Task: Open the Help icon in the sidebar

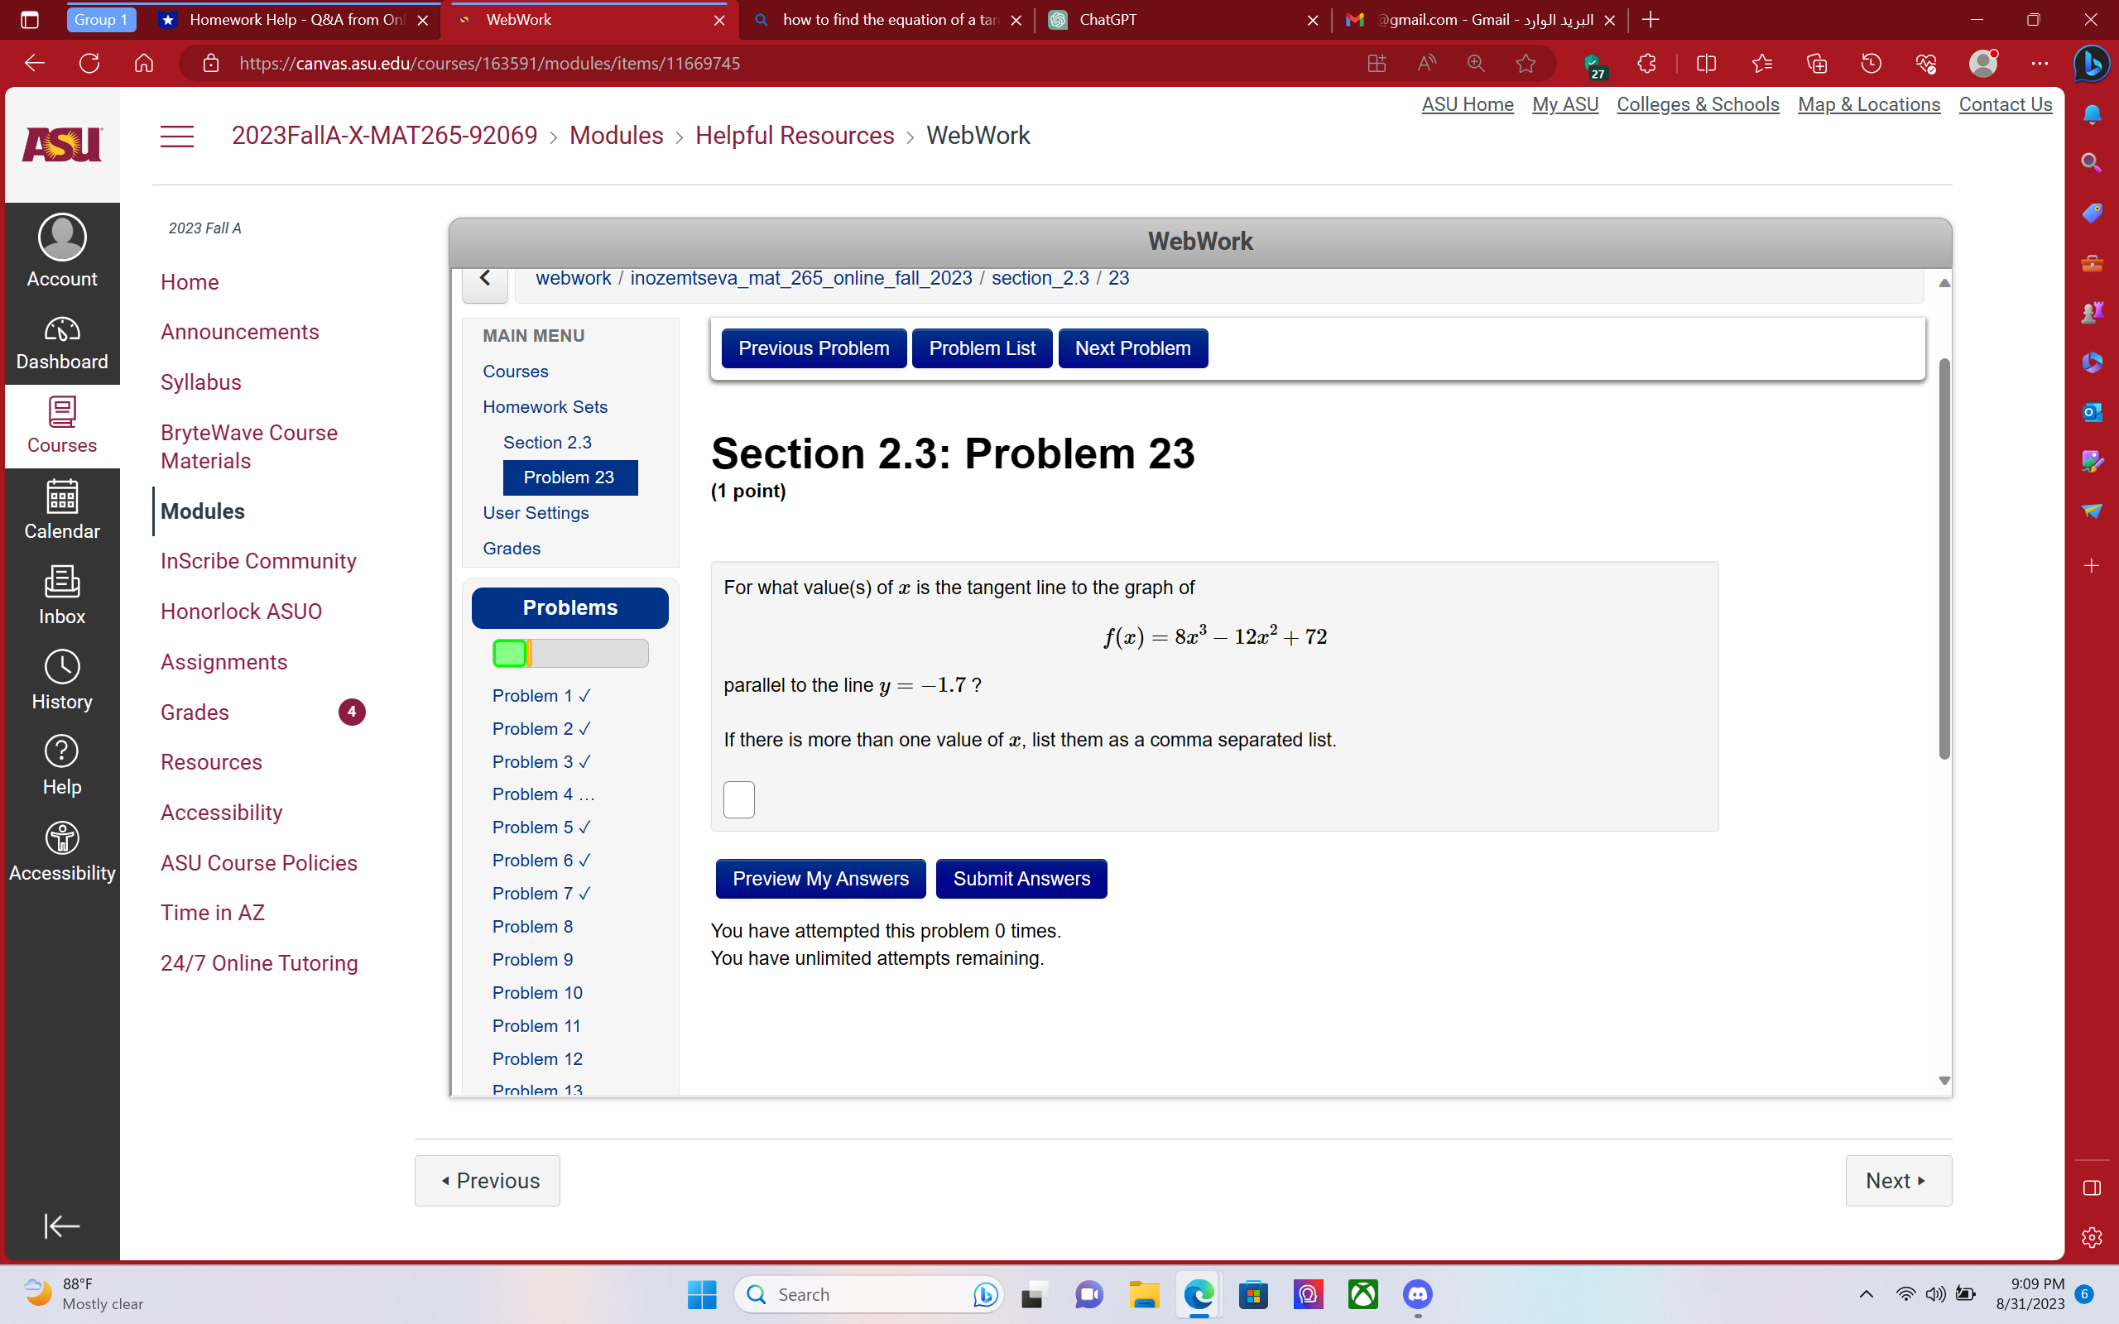Action: 61,764
